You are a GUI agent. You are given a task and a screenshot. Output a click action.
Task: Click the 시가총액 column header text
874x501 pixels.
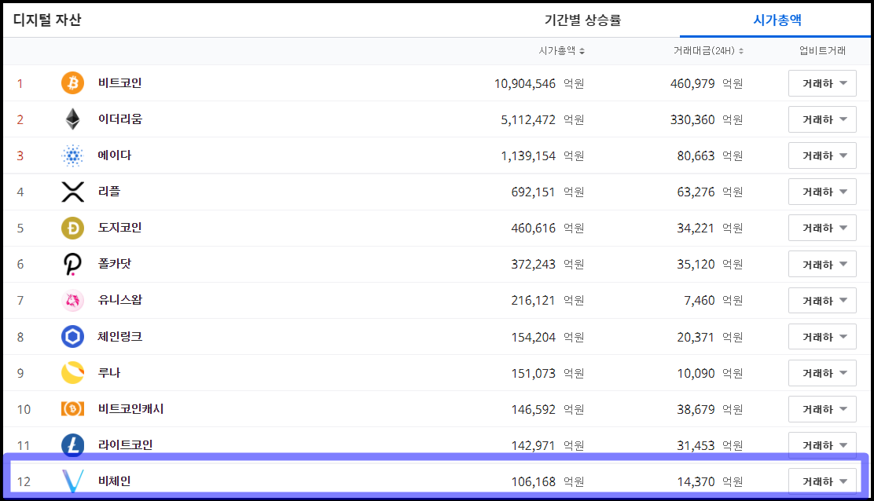click(x=556, y=51)
